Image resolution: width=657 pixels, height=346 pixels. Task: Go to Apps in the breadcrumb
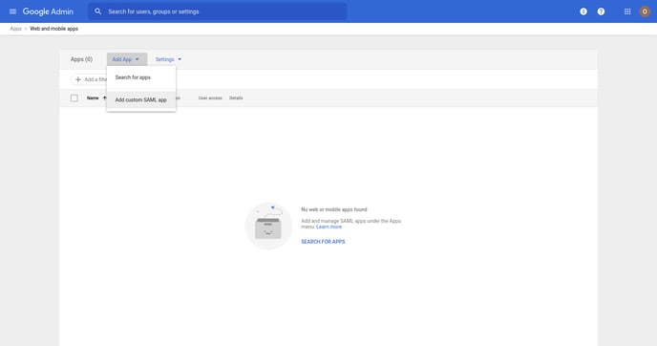tap(15, 29)
